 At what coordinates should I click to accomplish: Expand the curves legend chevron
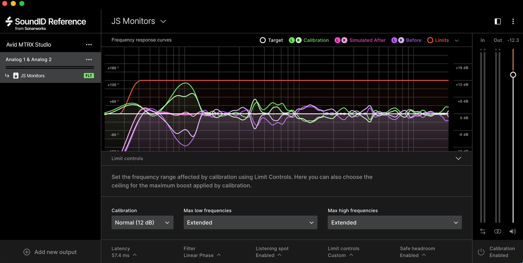[x=457, y=41]
